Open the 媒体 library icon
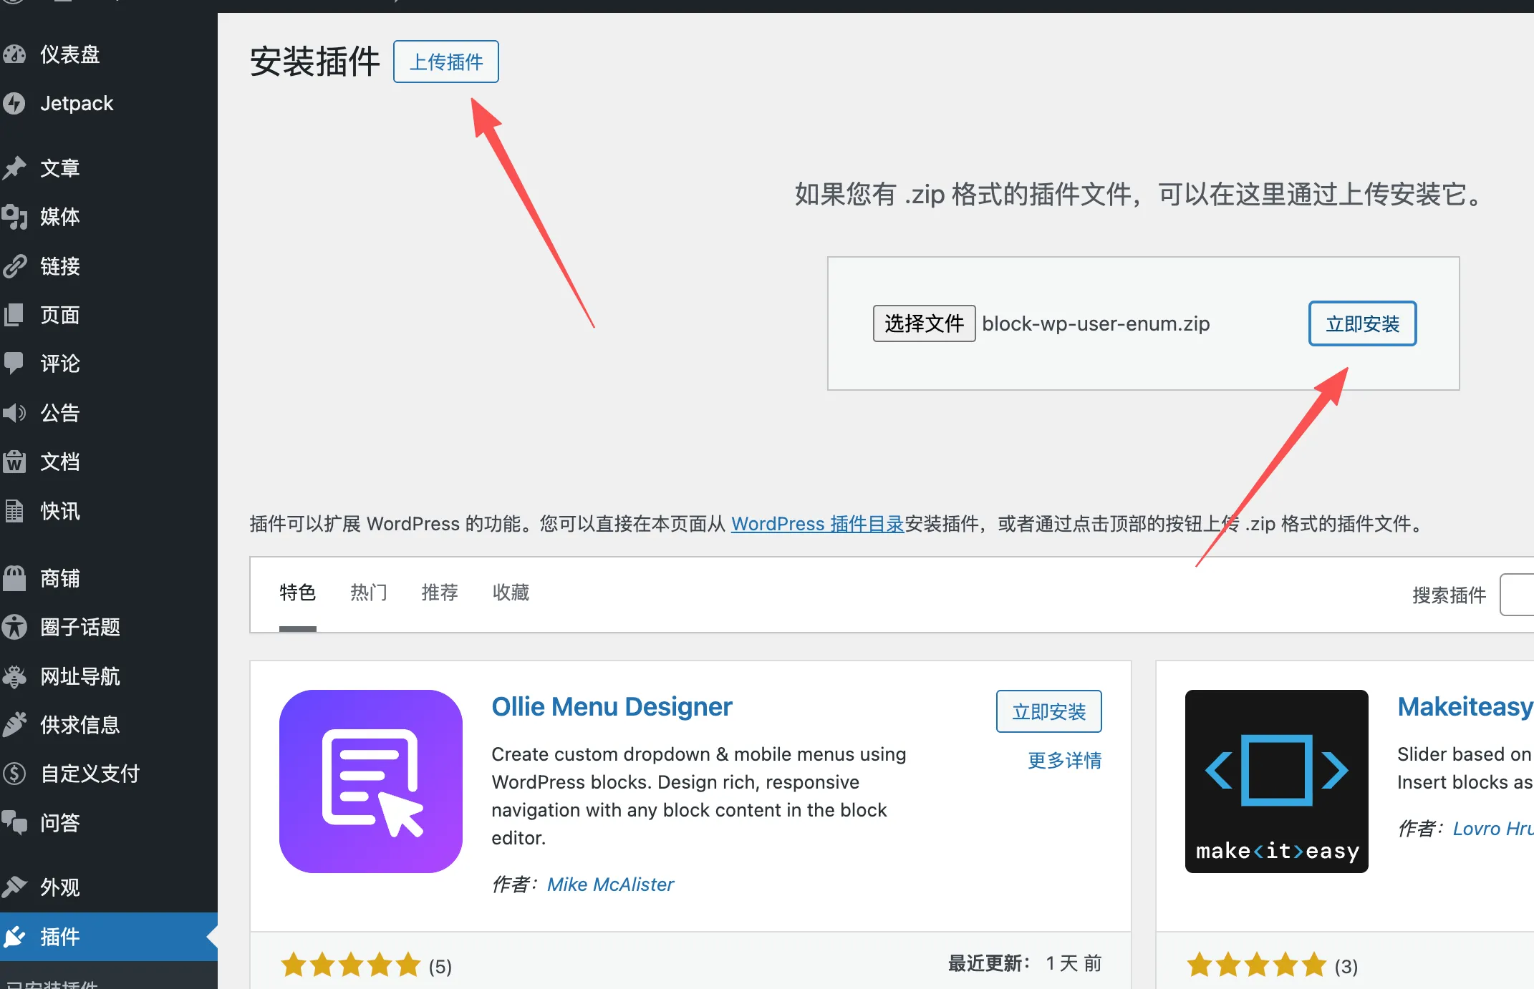 click(x=14, y=217)
